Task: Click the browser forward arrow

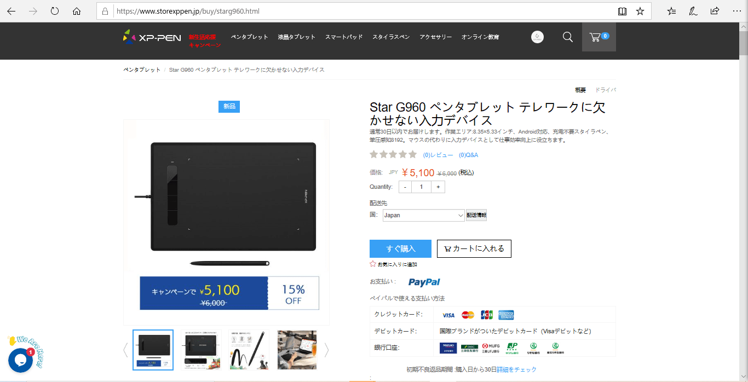Action: [x=33, y=11]
